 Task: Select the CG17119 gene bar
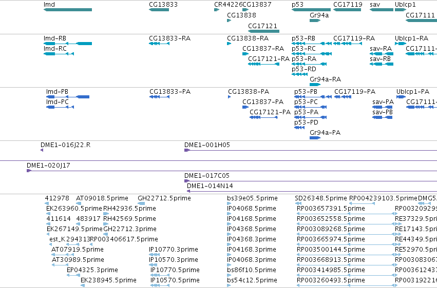point(347,10)
